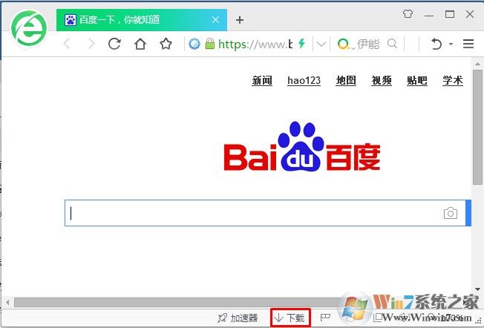Click the green lightning speed-mode icon

tap(302, 44)
